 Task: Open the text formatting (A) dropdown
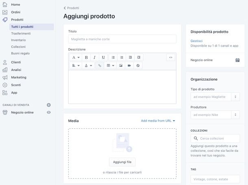click(76, 57)
